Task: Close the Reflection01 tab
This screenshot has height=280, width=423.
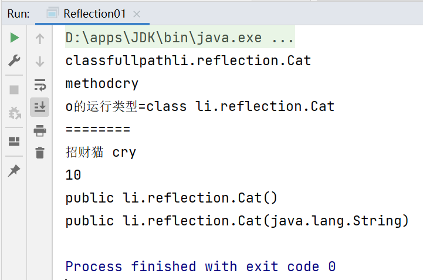Action: [137, 14]
